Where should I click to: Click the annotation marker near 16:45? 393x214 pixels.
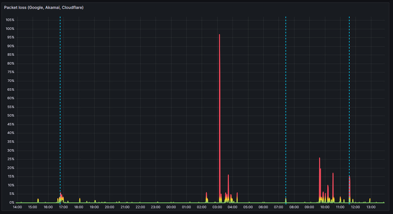[x=60, y=203]
